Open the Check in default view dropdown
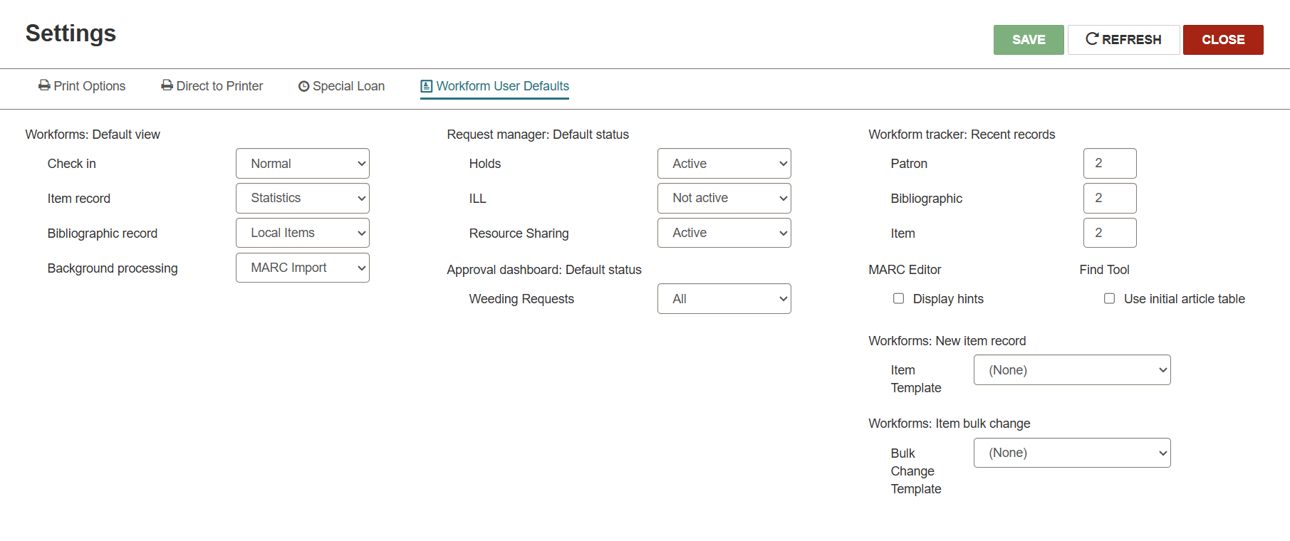 (x=303, y=164)
